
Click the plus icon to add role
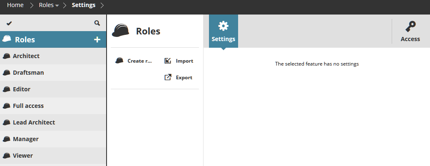coord(97,39)
